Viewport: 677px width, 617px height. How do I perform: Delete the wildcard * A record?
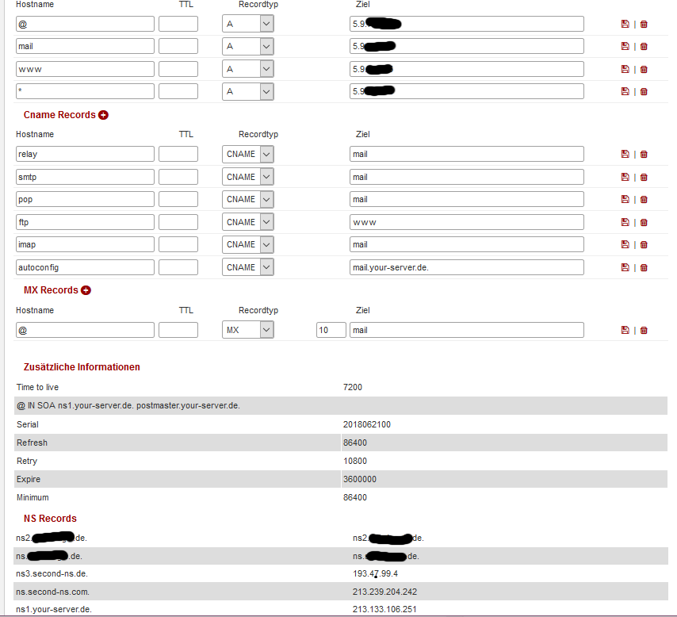coord(643,92)
